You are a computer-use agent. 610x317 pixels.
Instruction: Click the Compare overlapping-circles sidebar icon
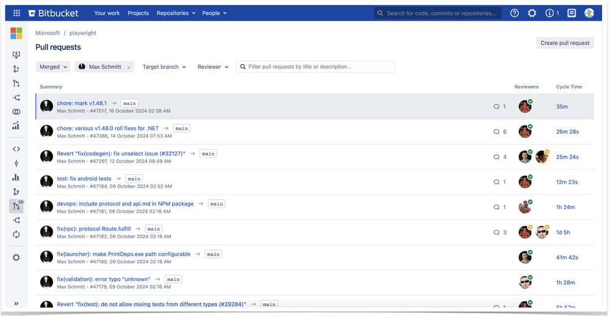click(x=16, y=112)
